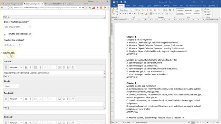Viewport: 221px width, 124px height.
Task: Open 'One answer only' dropdown
Action: pos(17,27)
